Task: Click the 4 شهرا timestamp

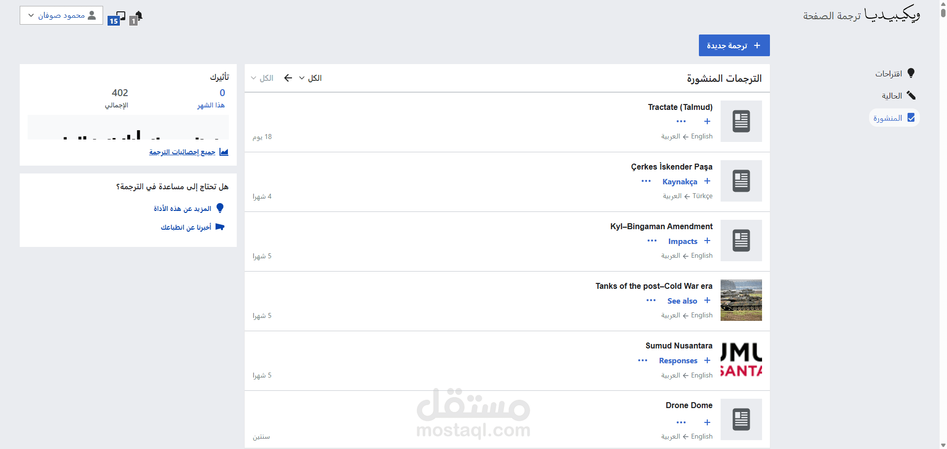Action: [x=262, y=196]
